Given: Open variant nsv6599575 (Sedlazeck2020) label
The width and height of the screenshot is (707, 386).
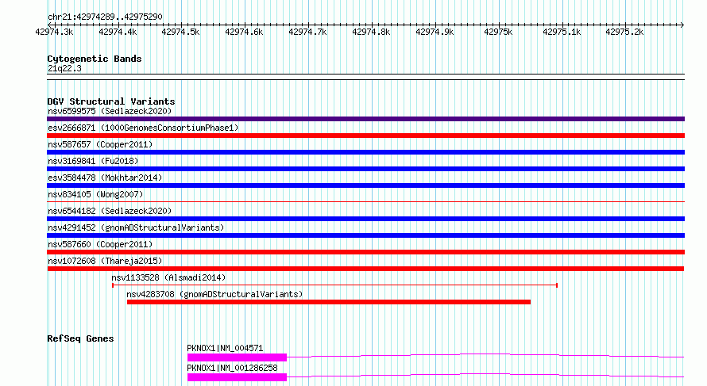Looking at the screenshot, I should (110, 111).
